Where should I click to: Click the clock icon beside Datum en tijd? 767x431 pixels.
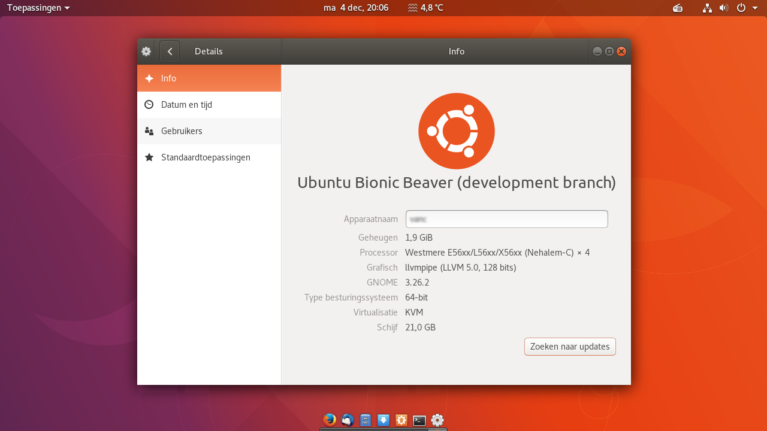[149, 105]
